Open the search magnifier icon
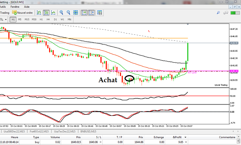 coord(218,13)
